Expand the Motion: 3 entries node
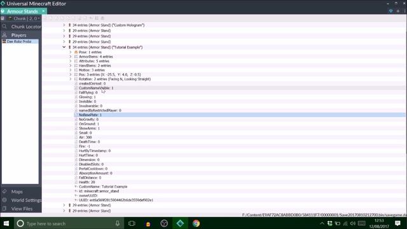The image size is (407, 229). [71, 70]
